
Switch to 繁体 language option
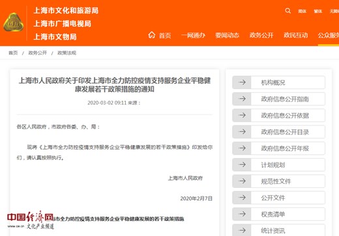[318, 11]
